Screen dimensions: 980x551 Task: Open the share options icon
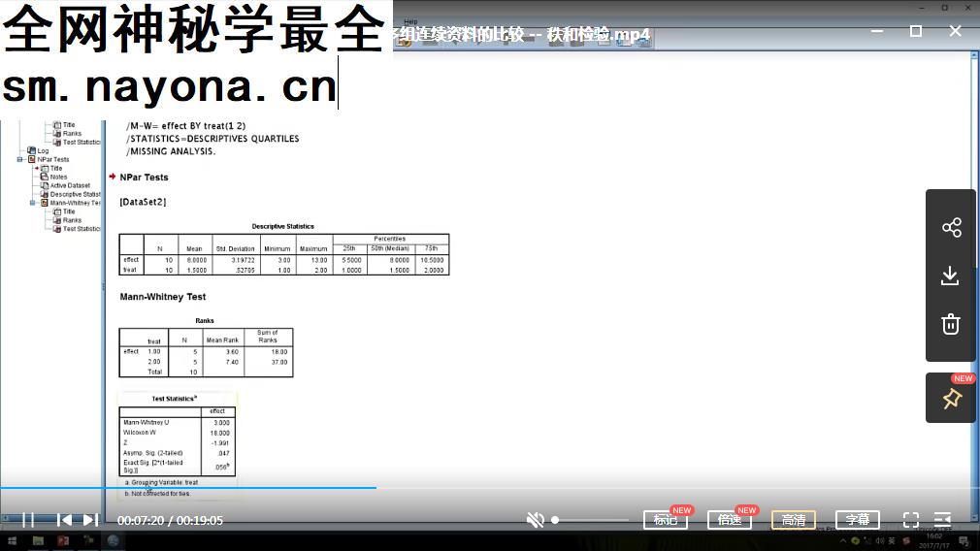[951, 227]
